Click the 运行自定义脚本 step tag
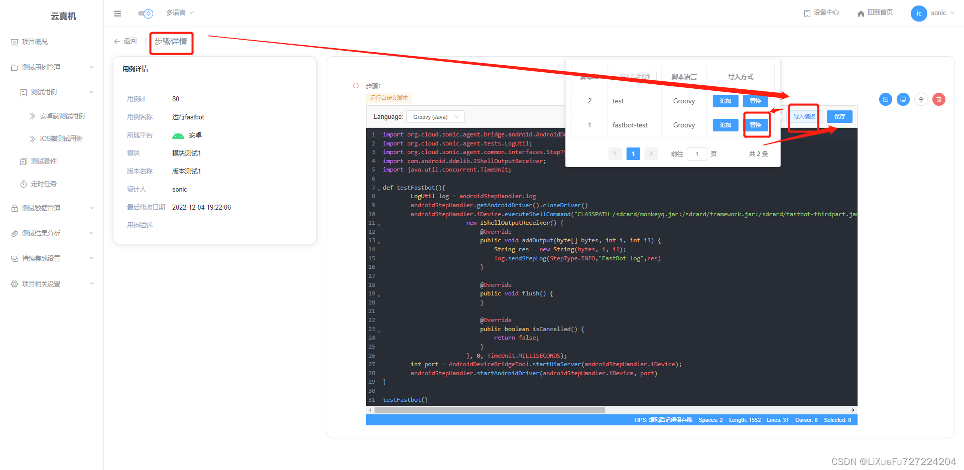The height and width of the screenshot is (470, 964). pos(389,98)
